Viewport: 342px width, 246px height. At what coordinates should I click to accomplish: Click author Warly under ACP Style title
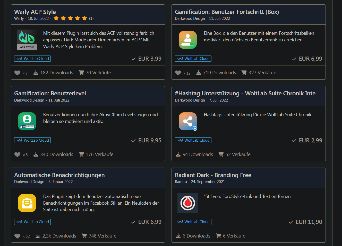tap(19, 19)
